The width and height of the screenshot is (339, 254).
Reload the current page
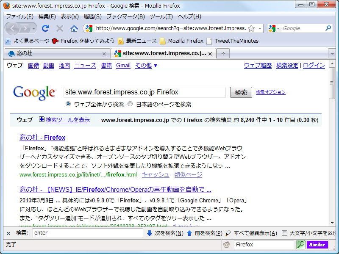[x=45, y=28]
